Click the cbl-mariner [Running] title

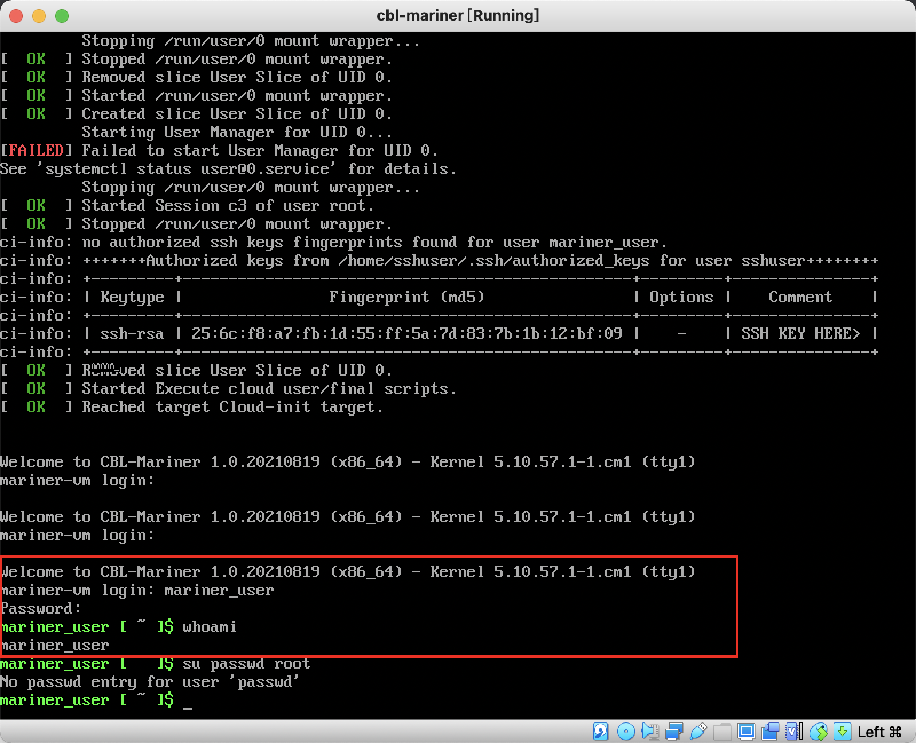click(458, 15)
